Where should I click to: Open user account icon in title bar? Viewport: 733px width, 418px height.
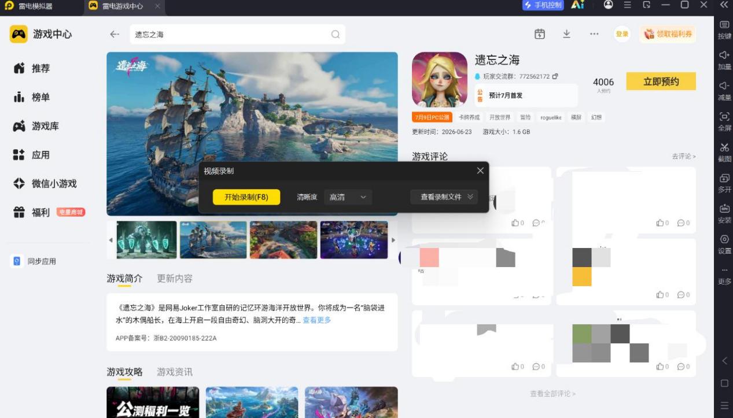coord(608,5)
